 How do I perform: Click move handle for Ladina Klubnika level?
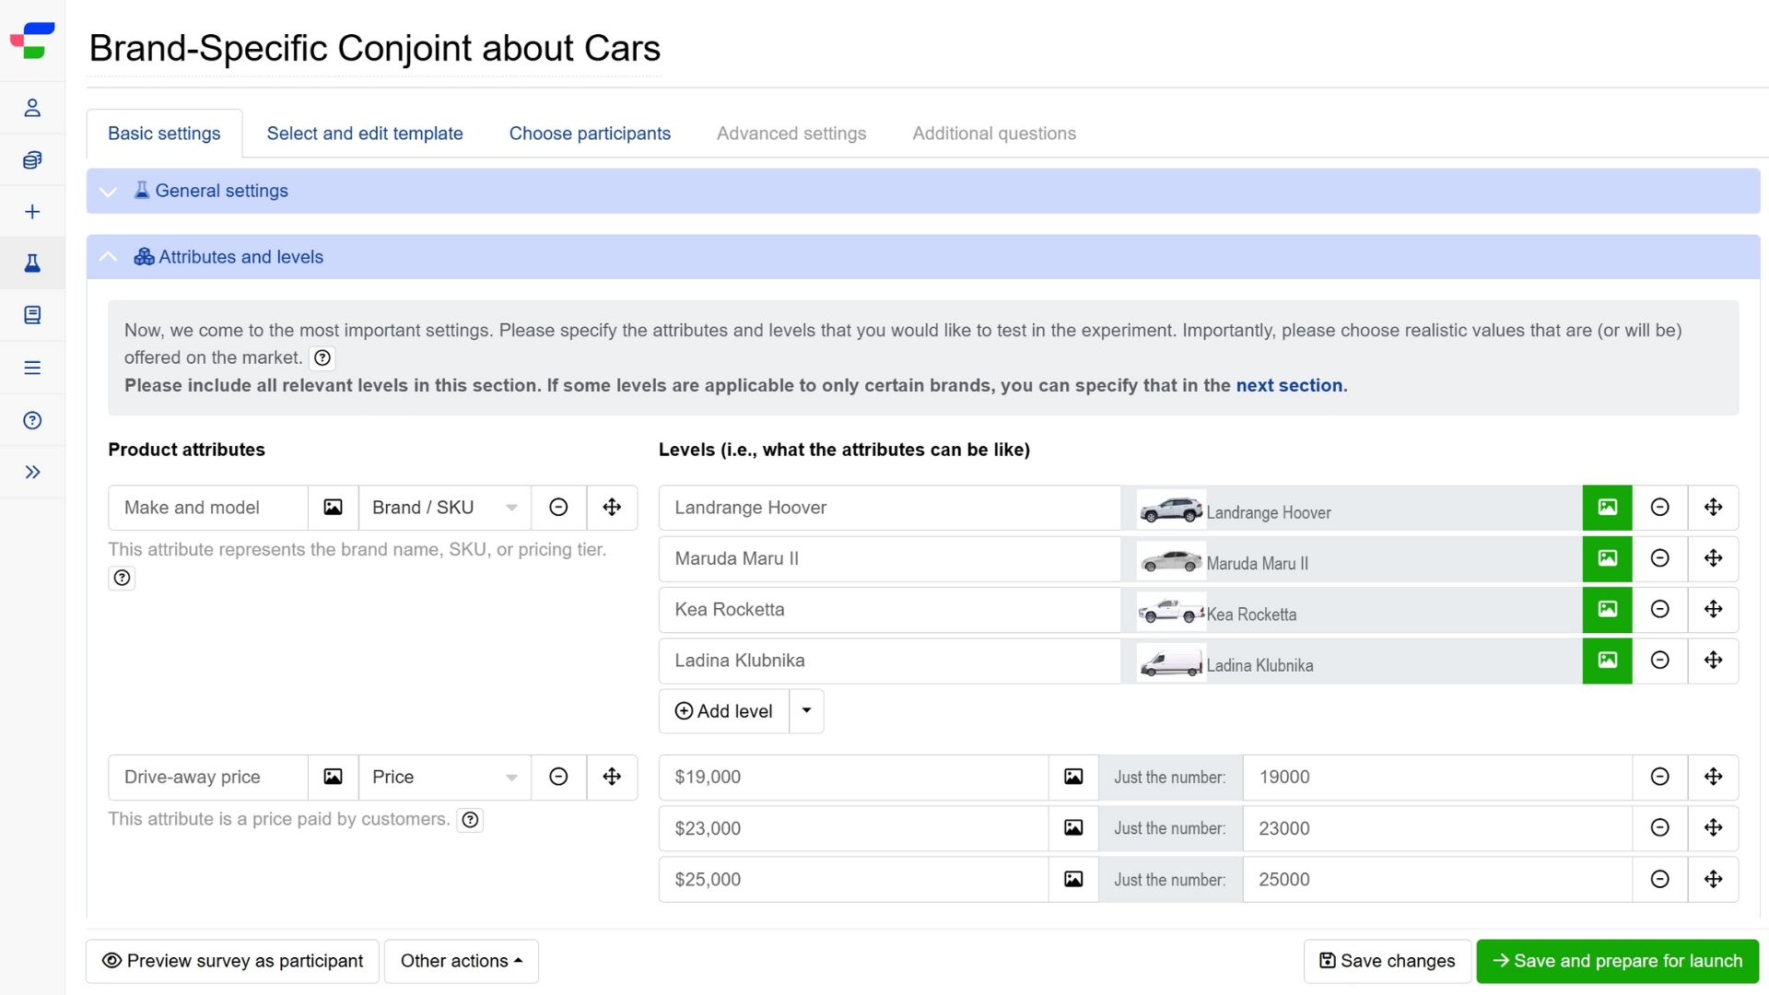coord(1713,661)
